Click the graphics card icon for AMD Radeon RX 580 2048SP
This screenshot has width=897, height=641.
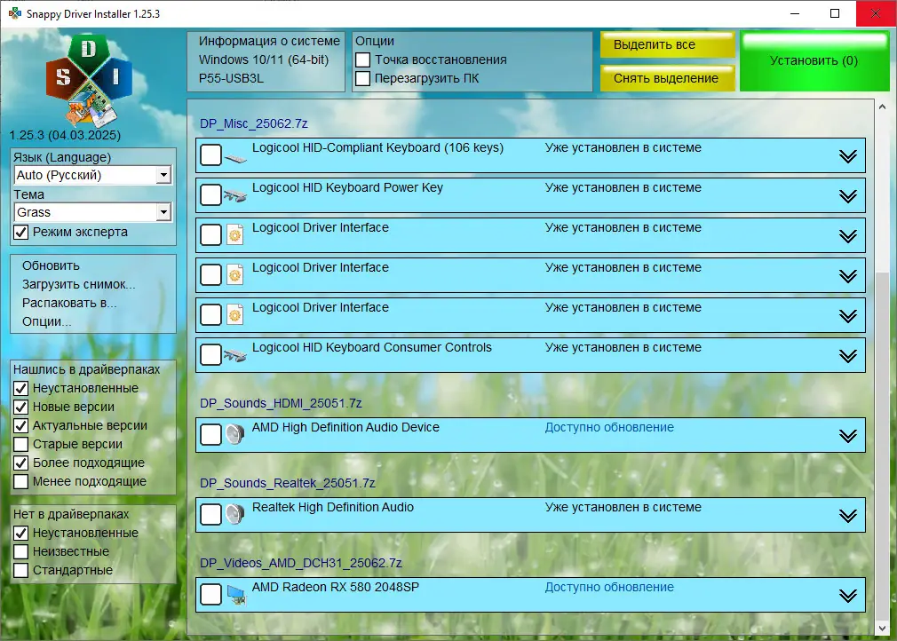point(234,594)
